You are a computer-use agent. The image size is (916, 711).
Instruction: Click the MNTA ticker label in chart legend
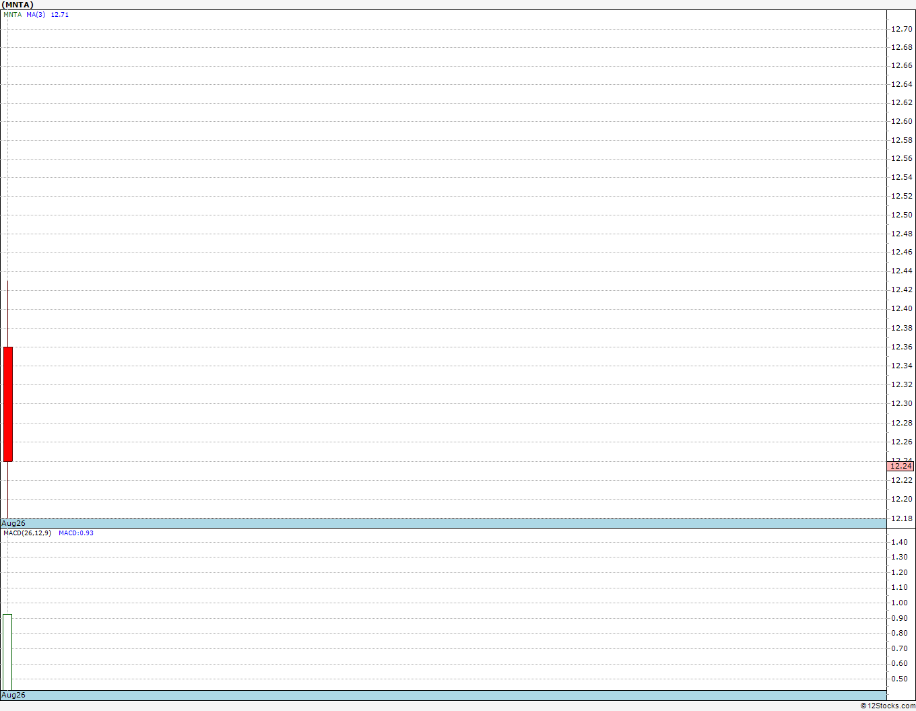pos(12,15)
